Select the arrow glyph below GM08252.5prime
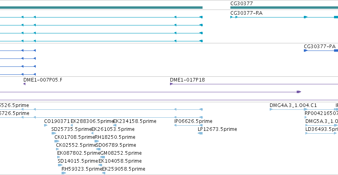This screenshot has width=338, height=175. click(x=102, y=157)
